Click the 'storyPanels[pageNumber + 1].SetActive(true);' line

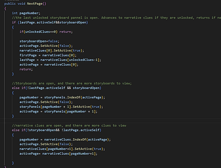click(x=61, y=107)
